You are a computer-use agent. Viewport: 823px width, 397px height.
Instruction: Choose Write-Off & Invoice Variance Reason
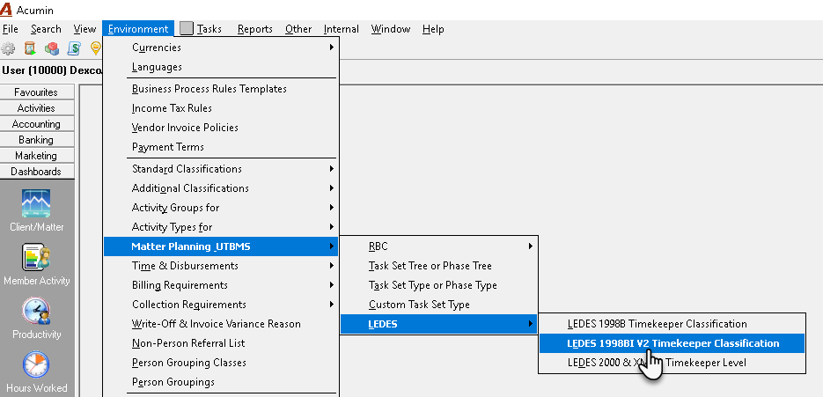tap(221, 324)
